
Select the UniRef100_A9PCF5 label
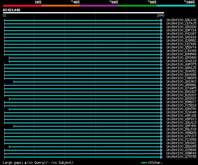[181, 65]
